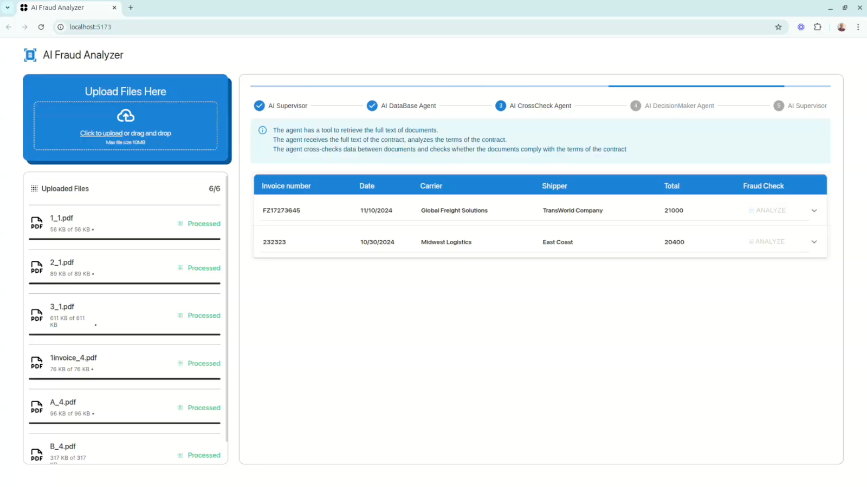The width and height of the screenshot is (867, 487).
Task: Click the grid icon beside Uploaded Files
Action: tap(34, 188)
